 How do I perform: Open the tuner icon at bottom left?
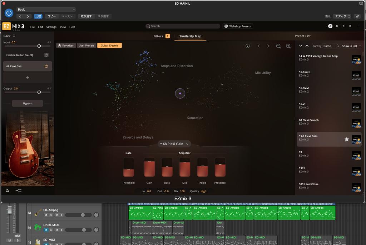click(x=7, y=191)
